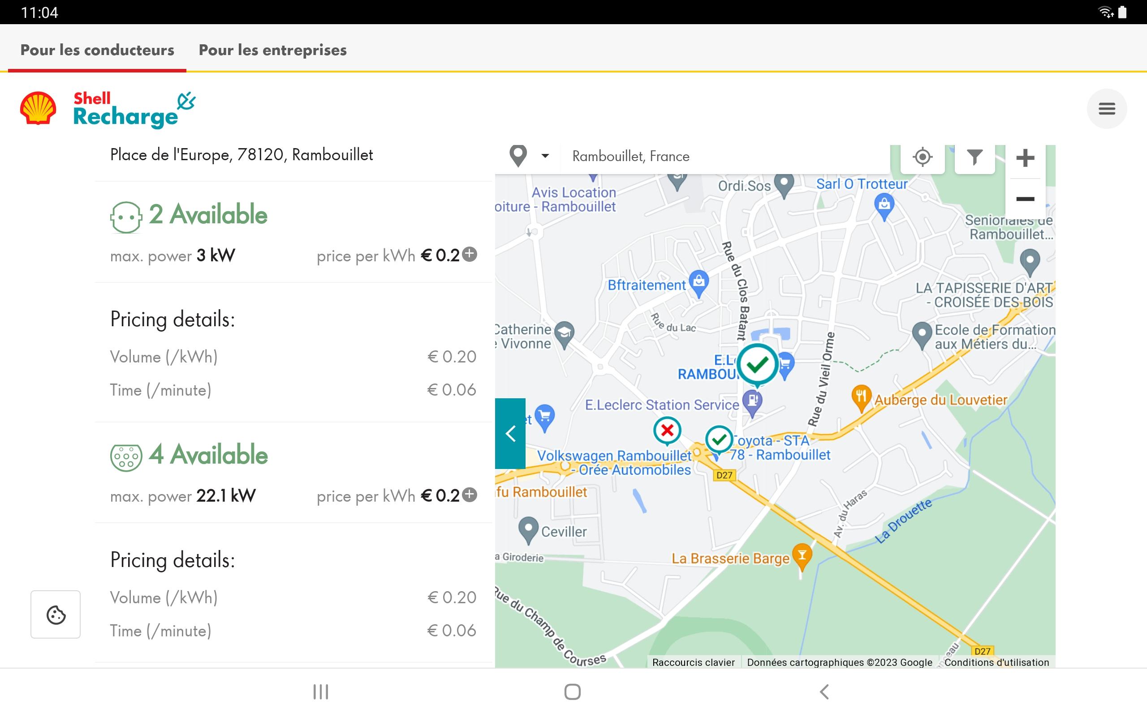This screenshot has width=1147, height=716.
Task: Select the large available charger marker
Action: 757,365
